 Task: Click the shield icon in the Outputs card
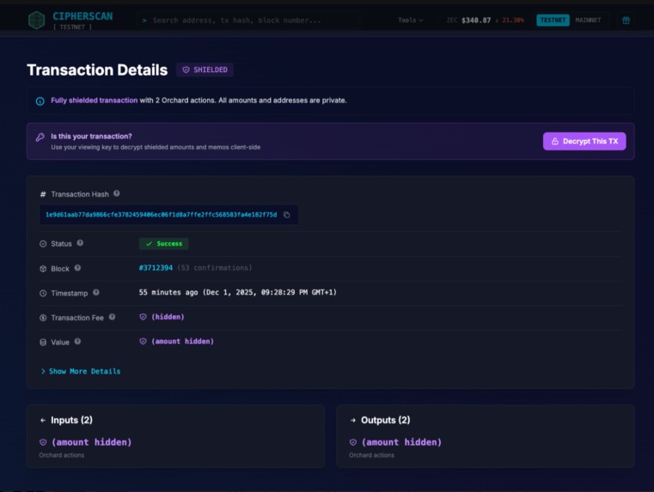[x=353, y=442]
